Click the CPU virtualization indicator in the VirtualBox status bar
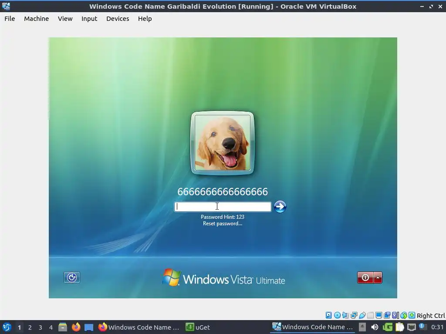The width and height of the screenshot is (446, 334). [395, 315]
